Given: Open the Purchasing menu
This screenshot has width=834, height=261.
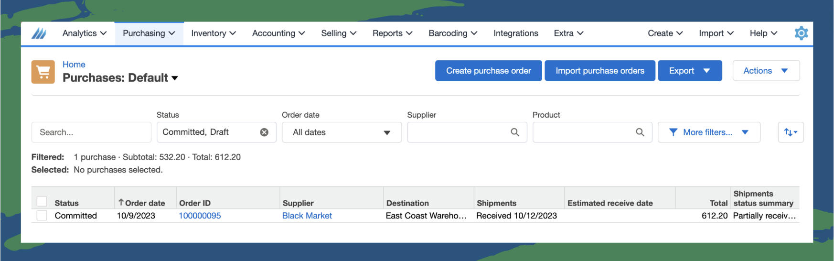Looking at the screenshot, I should tap(149, 33).
